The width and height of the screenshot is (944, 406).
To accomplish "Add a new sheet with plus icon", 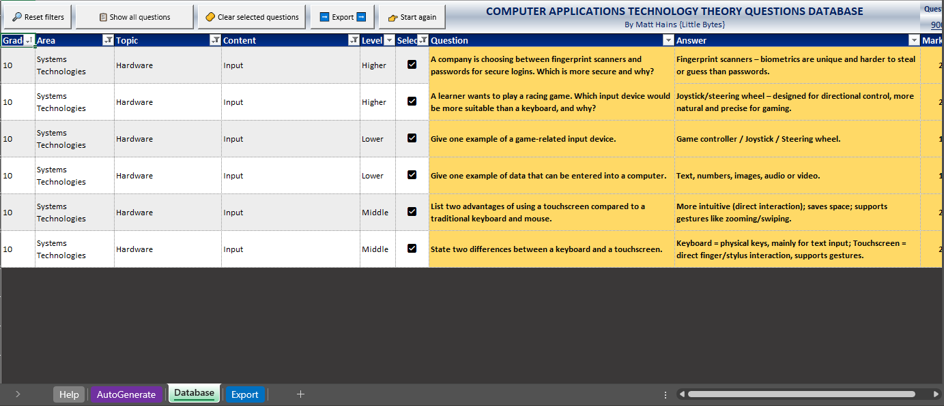I will click(300, 394).
